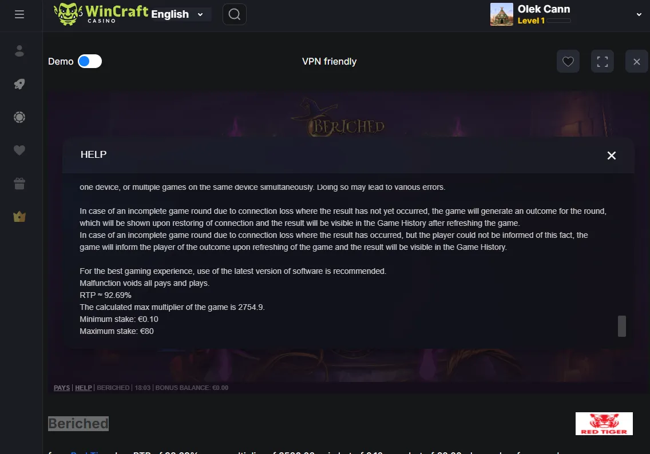Click the WinCraft Casino logo
This screenshot has width=650, height=454.
coord(101,14)
